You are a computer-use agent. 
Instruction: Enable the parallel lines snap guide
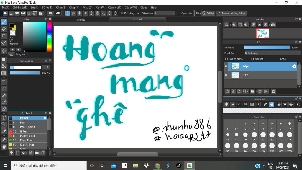click(73, 13)
